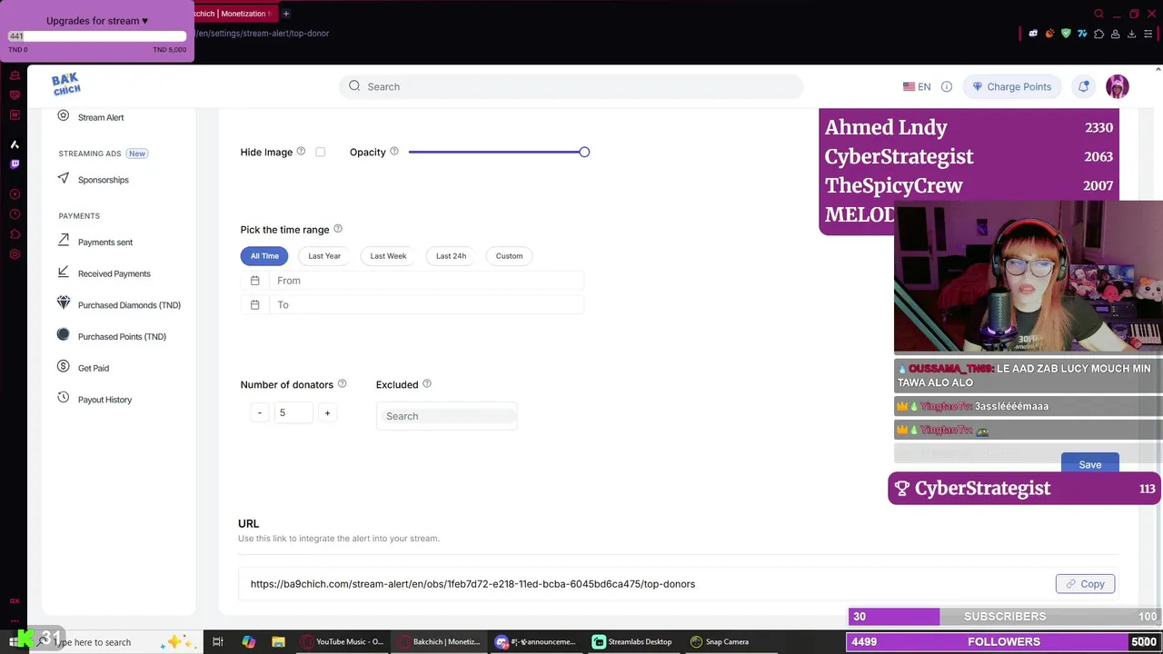Image resolution: width=1163 pixels, height=654 pixels.
Task: Click the time range help icon
Action: pos(338,229)
